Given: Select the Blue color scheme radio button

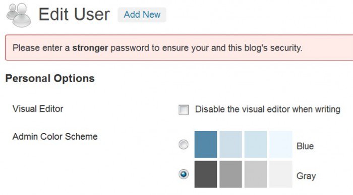Looking at the screenshot, I should 184,145.
